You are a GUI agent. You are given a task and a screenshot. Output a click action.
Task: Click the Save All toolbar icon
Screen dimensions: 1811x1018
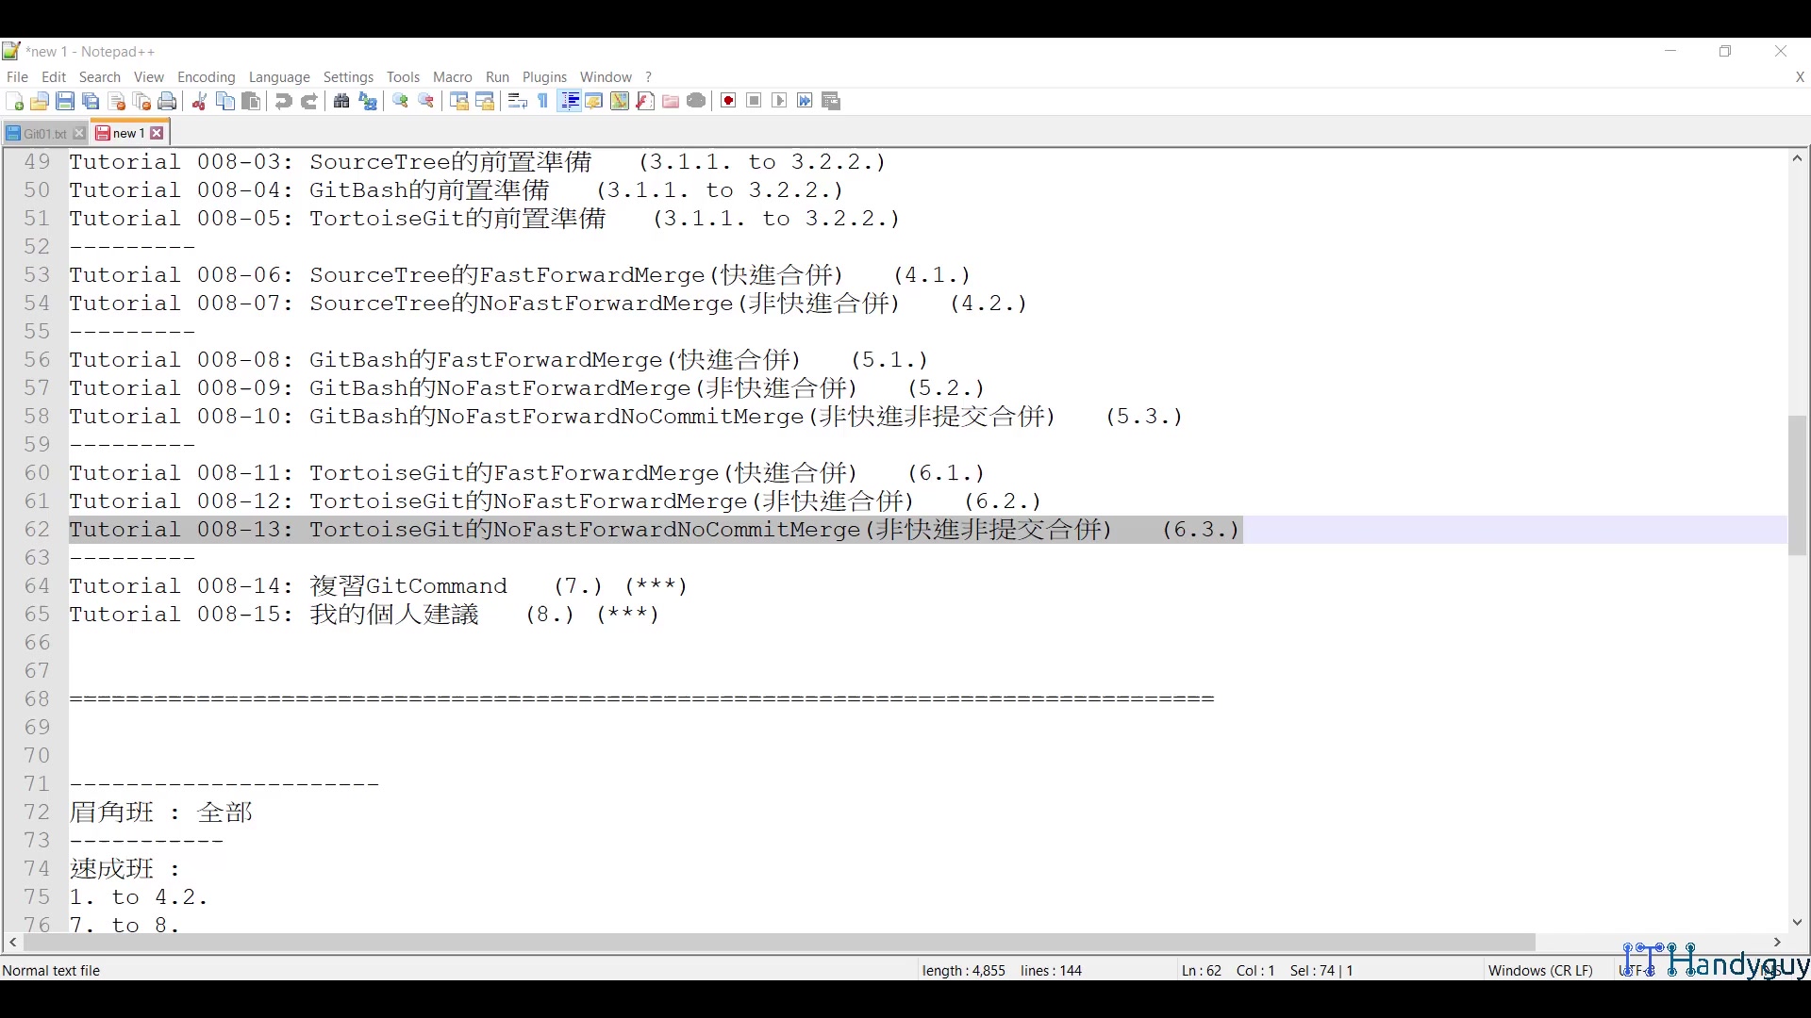pyautogui.click(x=91, y=101)
